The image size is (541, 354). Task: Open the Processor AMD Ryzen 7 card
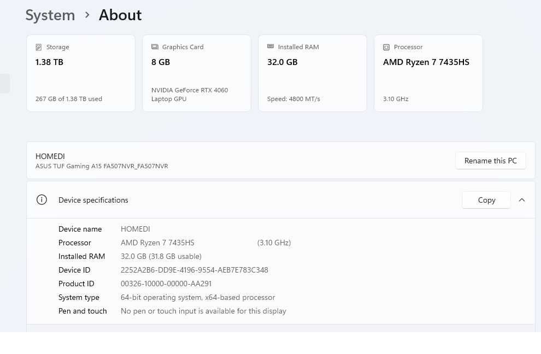click(428, 73)
